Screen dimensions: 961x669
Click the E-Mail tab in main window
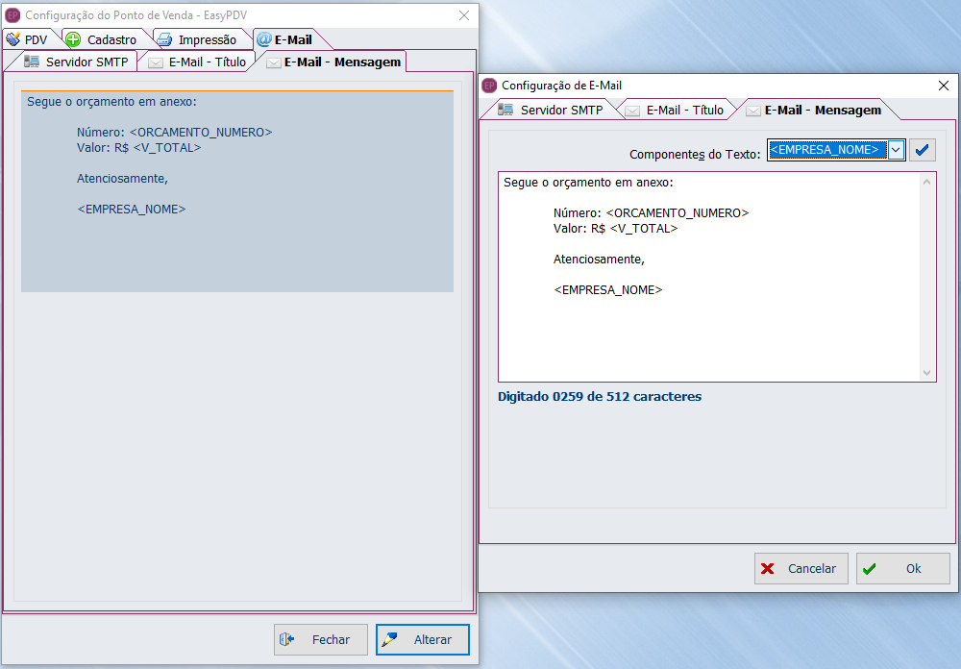(x=284, y=39)
